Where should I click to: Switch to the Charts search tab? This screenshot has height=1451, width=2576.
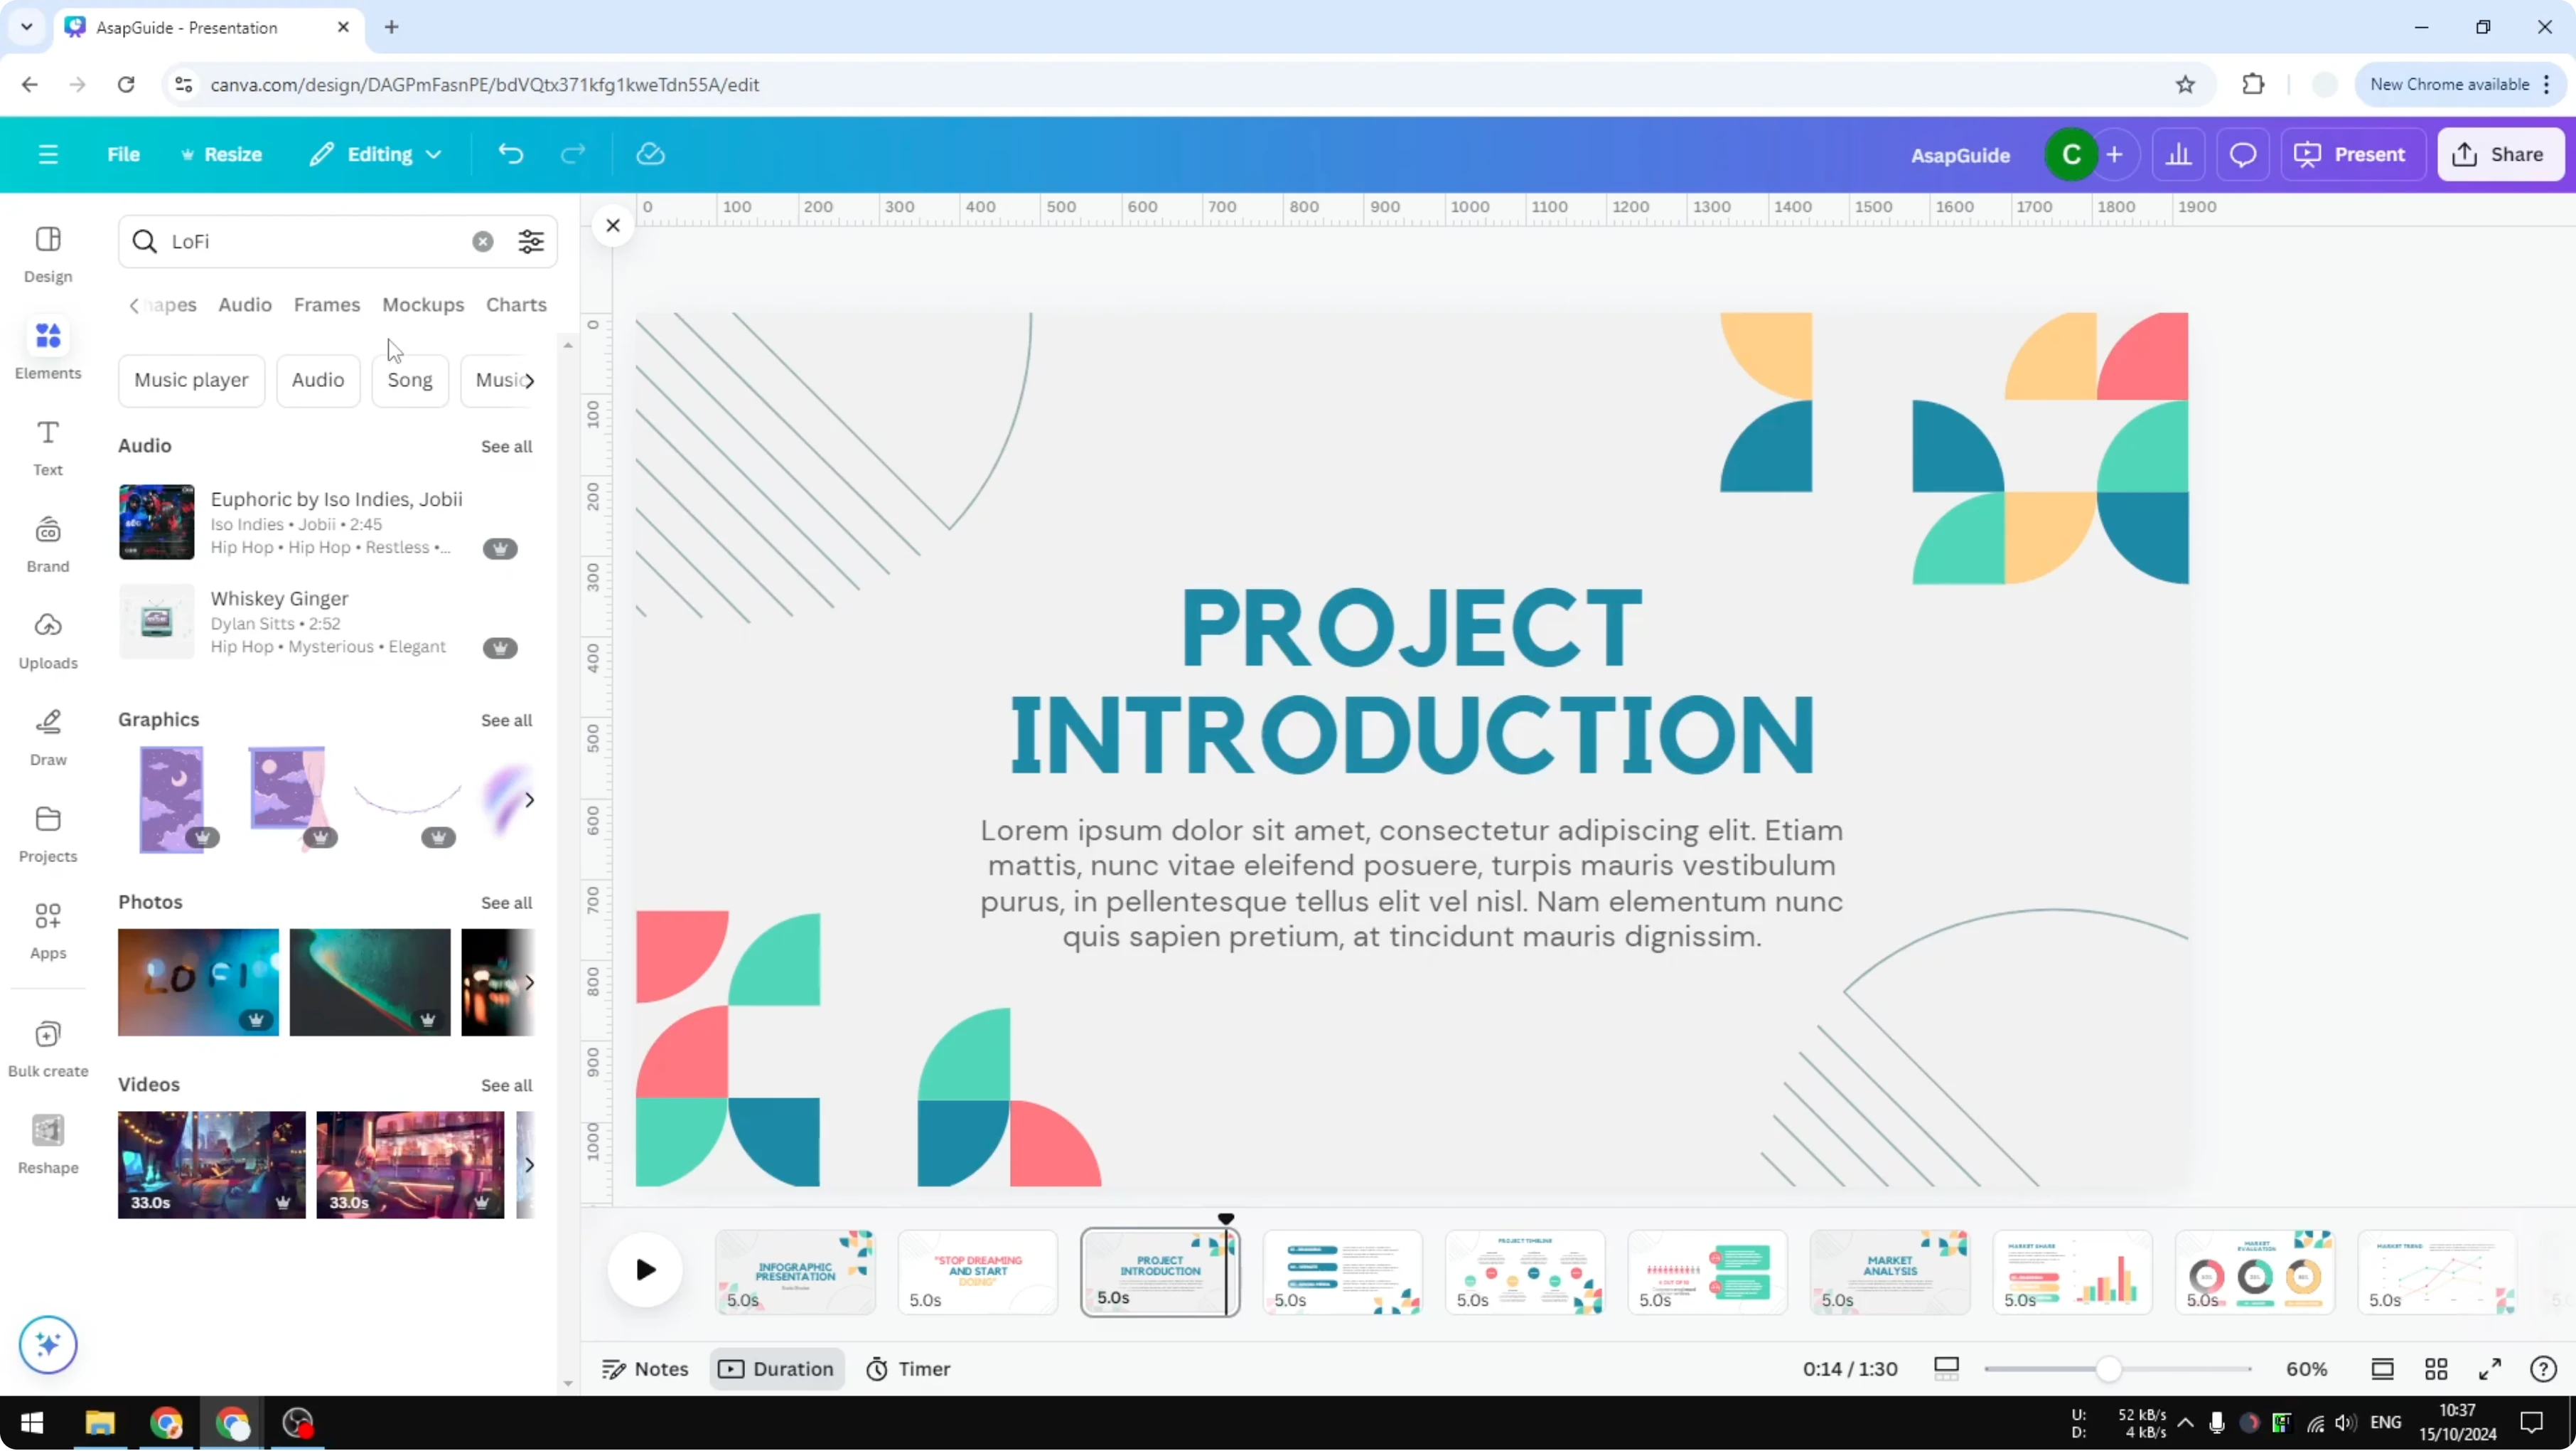click(x=516, y=304)
